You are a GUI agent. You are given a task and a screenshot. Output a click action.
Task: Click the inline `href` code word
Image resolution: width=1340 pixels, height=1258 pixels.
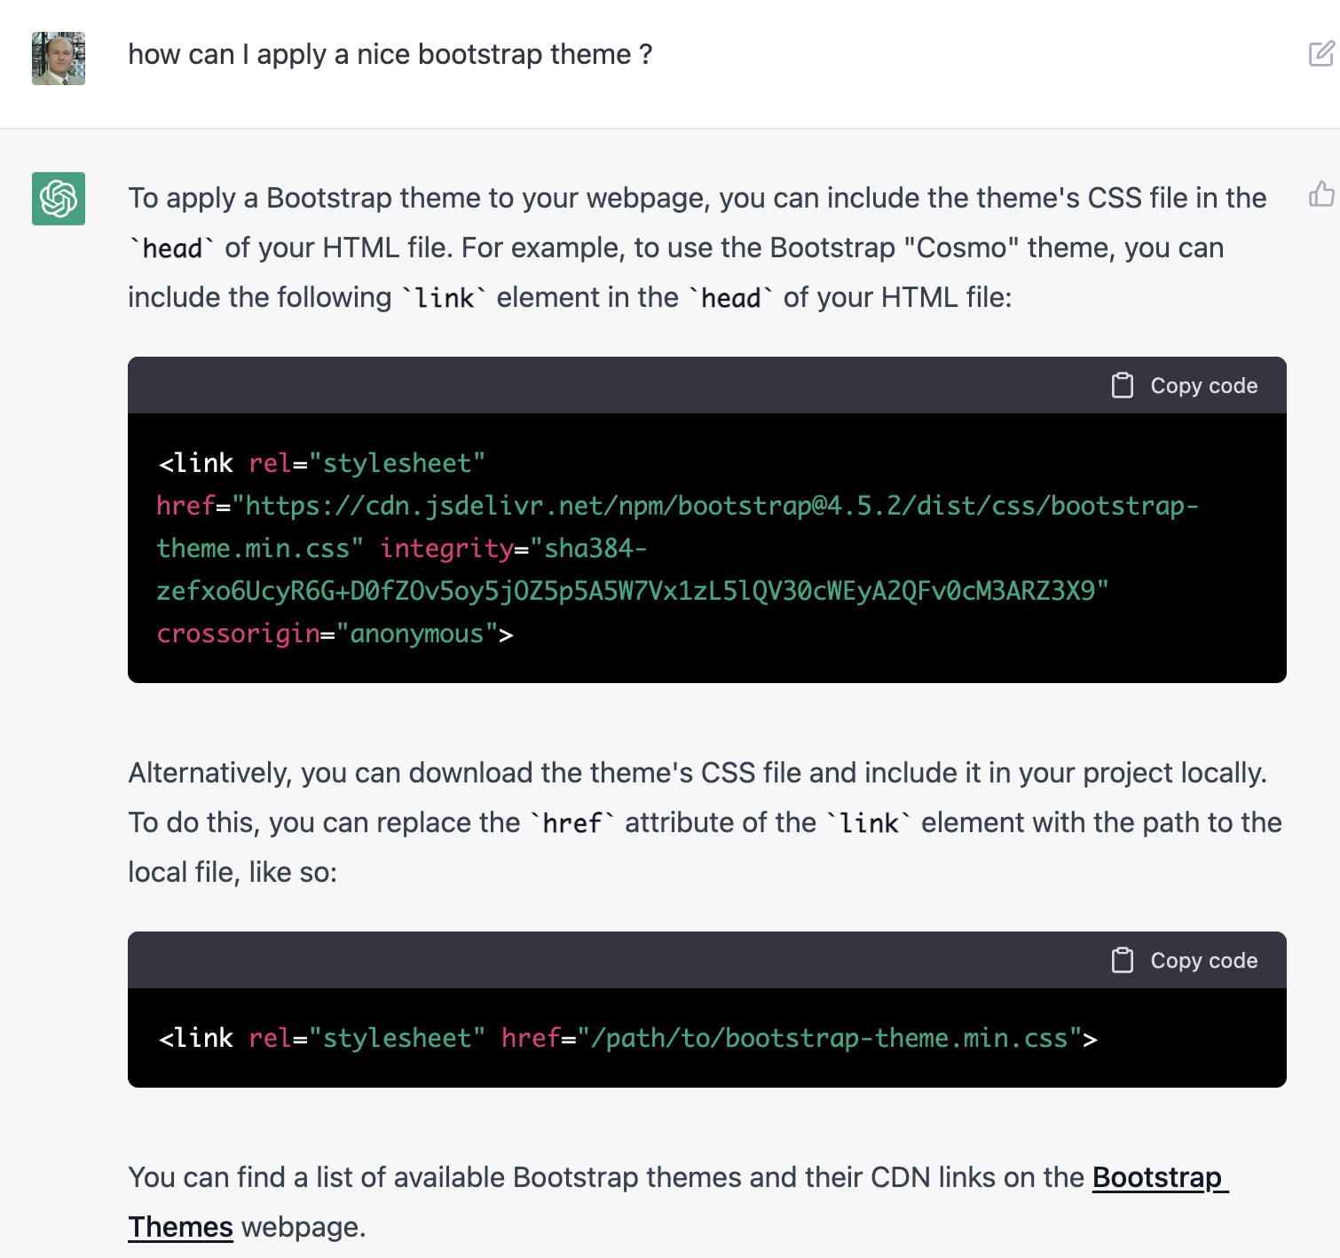pyautogui.click(x=572, y=824)
